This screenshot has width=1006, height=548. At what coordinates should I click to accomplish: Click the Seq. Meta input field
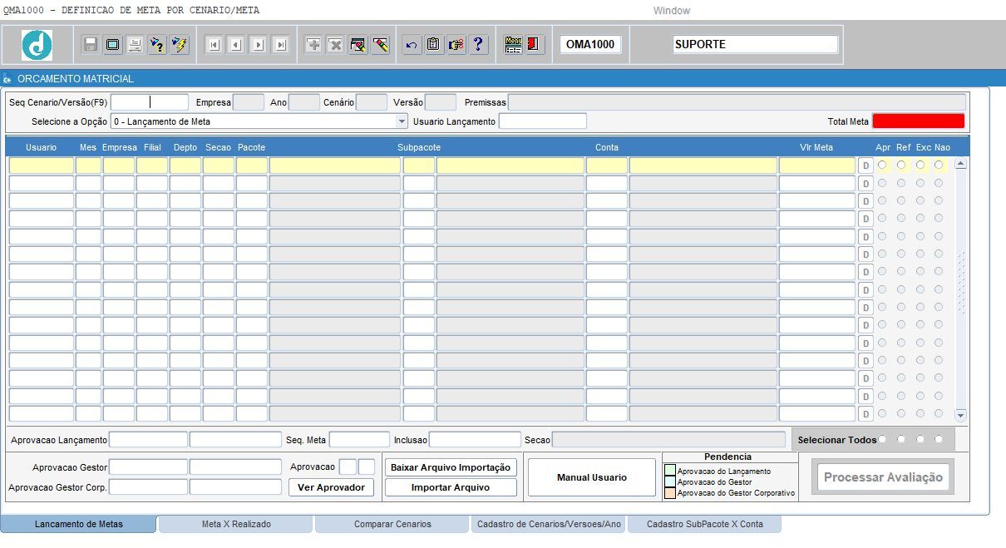tap(359, 439)
